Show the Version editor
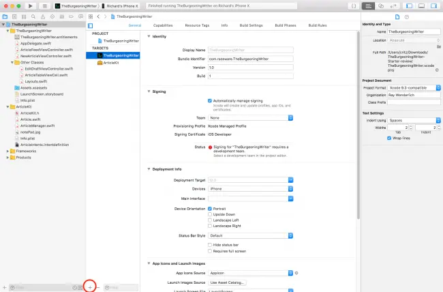 [x=393, y=6]
